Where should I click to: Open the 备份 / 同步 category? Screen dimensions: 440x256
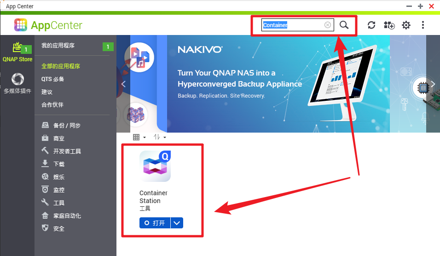(x=67, y=126)
